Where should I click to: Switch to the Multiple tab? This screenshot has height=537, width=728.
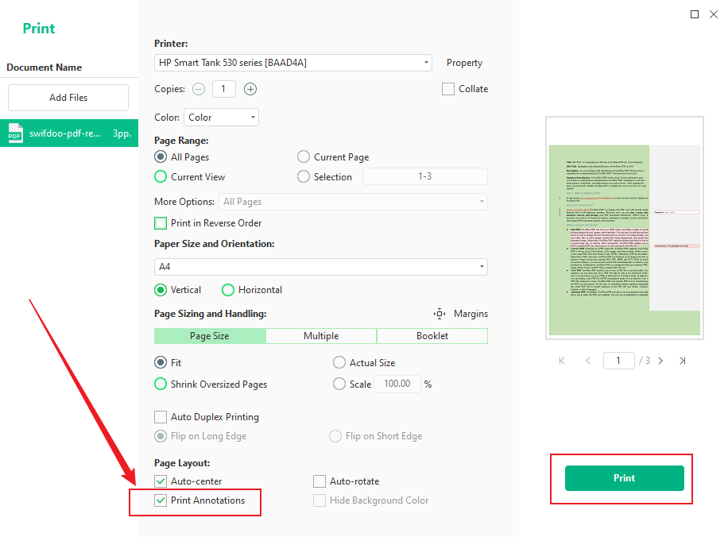click(320, 336)
